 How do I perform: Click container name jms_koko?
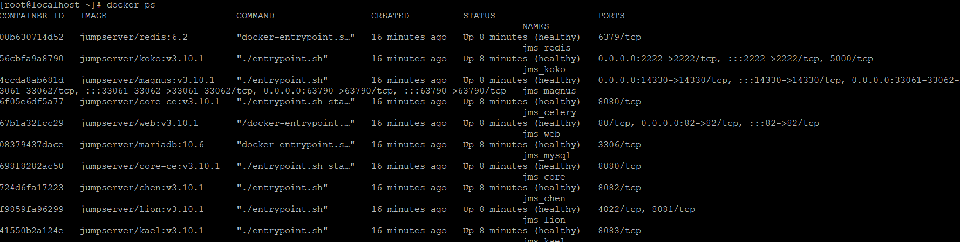click(x=544, y=69)
